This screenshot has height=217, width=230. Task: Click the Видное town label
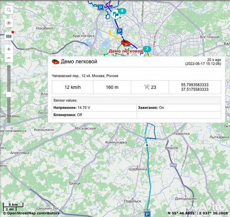click(x=172, y=148)
